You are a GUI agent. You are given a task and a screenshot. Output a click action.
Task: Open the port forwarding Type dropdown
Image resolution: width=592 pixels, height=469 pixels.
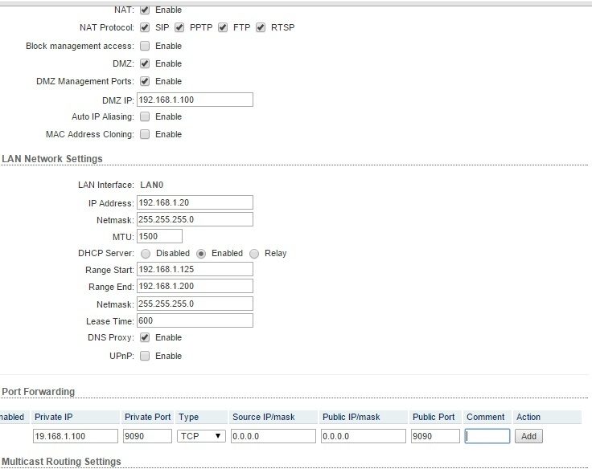point(201,436)
